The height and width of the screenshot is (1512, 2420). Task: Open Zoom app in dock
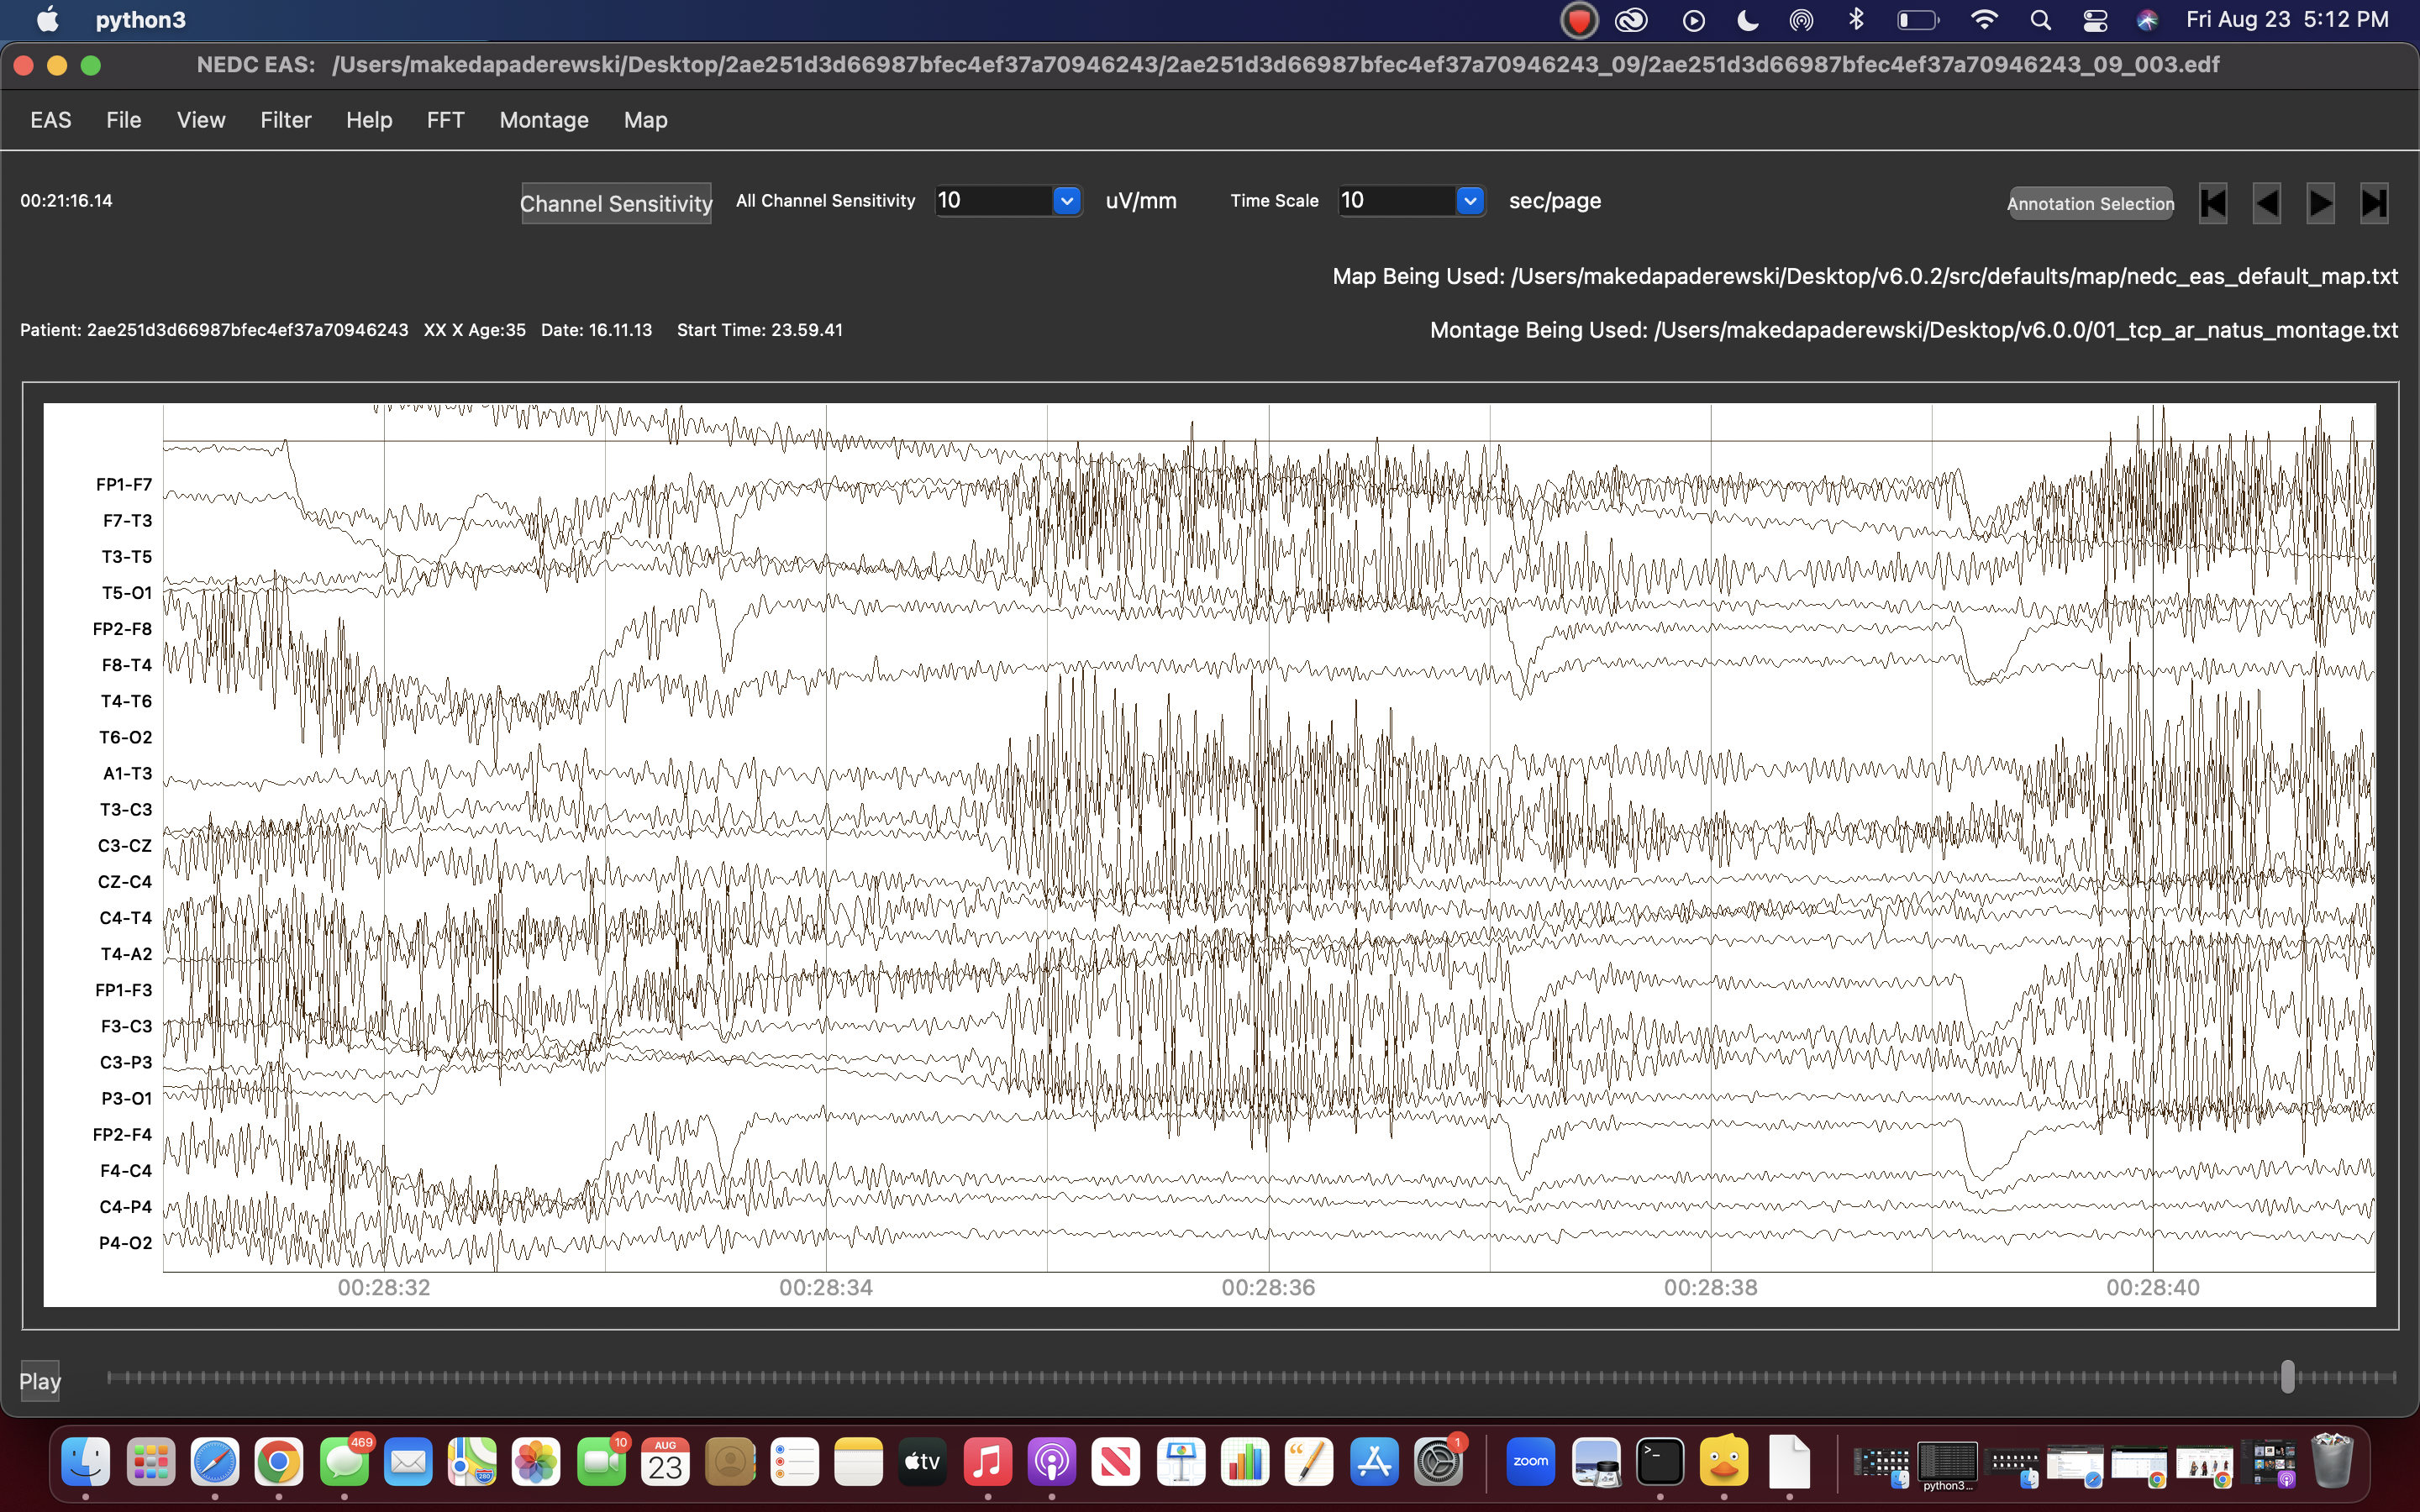[x=1530, y=1462]
